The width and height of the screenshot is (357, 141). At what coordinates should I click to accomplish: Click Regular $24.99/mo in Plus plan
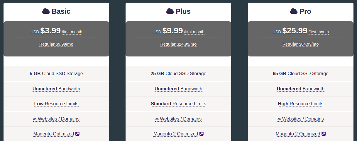coord(178,44)
